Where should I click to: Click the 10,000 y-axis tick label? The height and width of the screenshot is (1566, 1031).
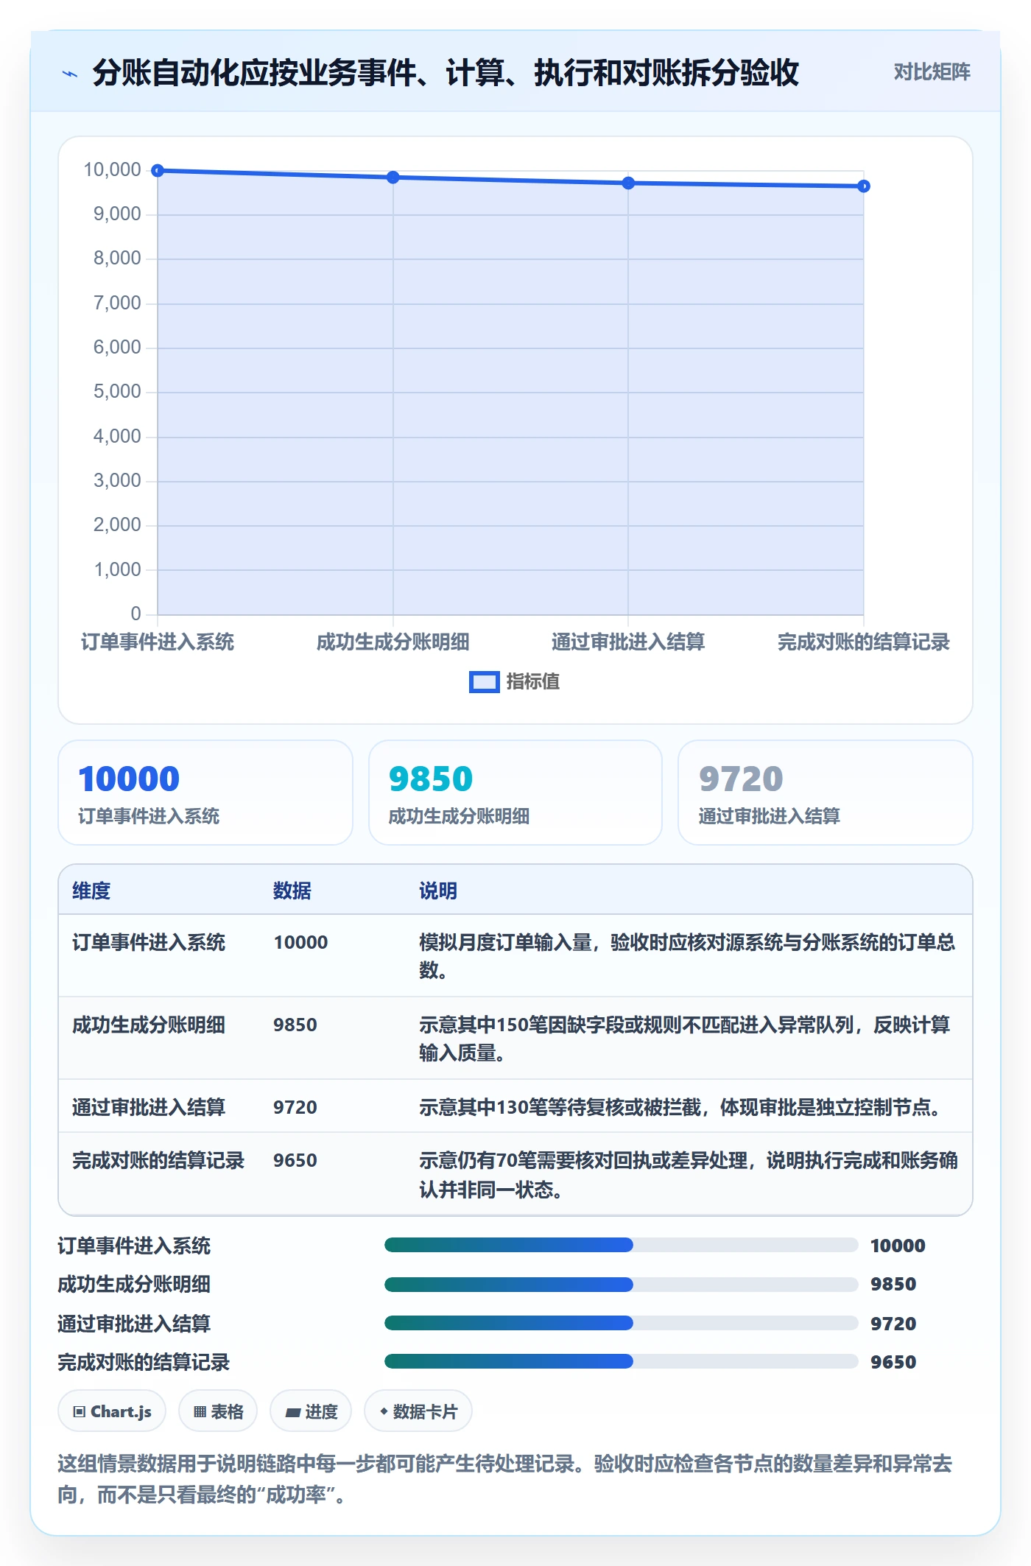coord(112,170)
